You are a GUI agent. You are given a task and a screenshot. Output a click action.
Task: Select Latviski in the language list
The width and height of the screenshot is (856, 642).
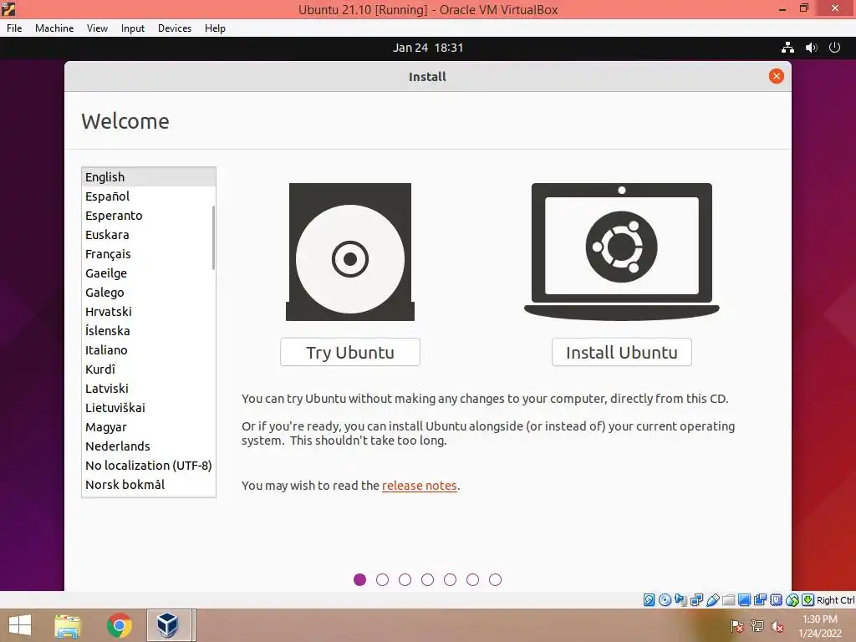click(149, 388)
